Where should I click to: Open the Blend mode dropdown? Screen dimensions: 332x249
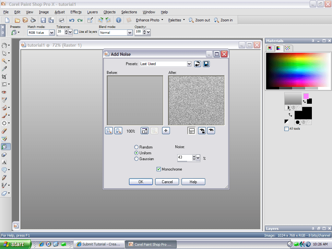129,32
